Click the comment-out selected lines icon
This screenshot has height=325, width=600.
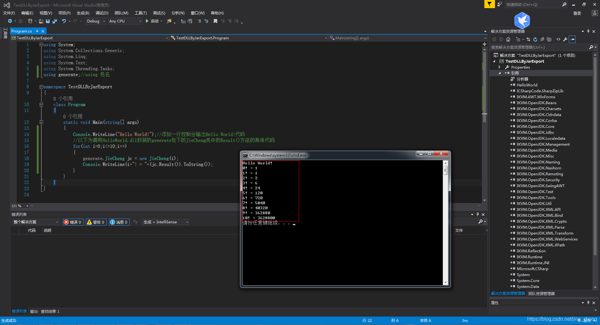pos(199,21)
